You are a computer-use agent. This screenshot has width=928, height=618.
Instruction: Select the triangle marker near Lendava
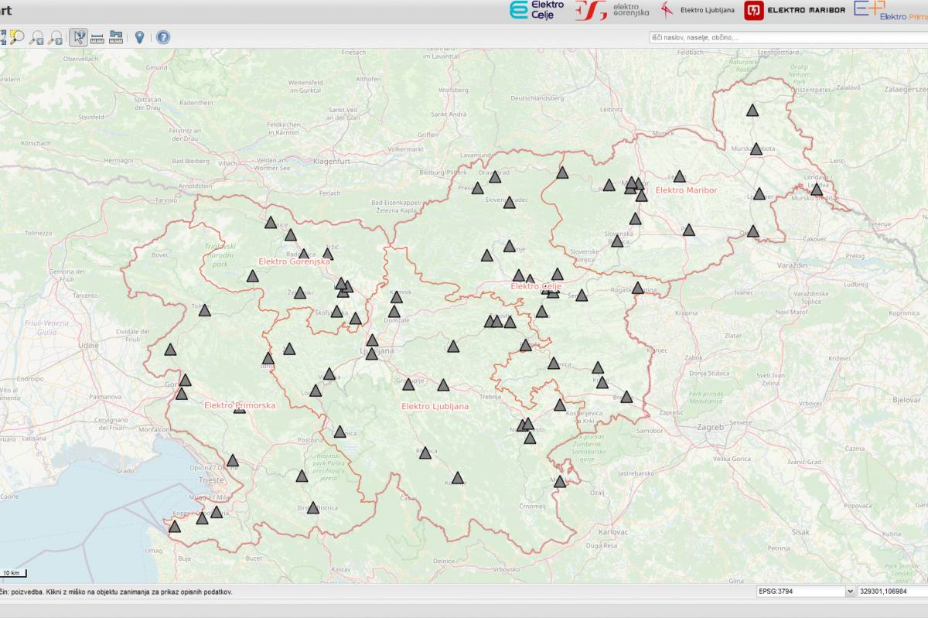[817, 189]
